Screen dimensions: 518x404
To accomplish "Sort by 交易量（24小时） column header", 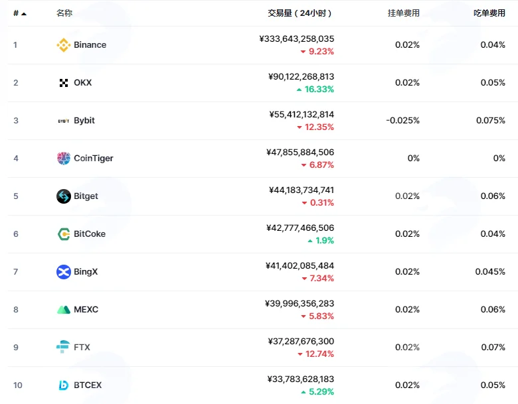I will [x=300, y=13].
